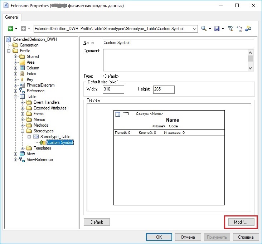Click the Default button
Viewport: 262px width, 244px height.
pyautogui.click(x=97, y=222)
